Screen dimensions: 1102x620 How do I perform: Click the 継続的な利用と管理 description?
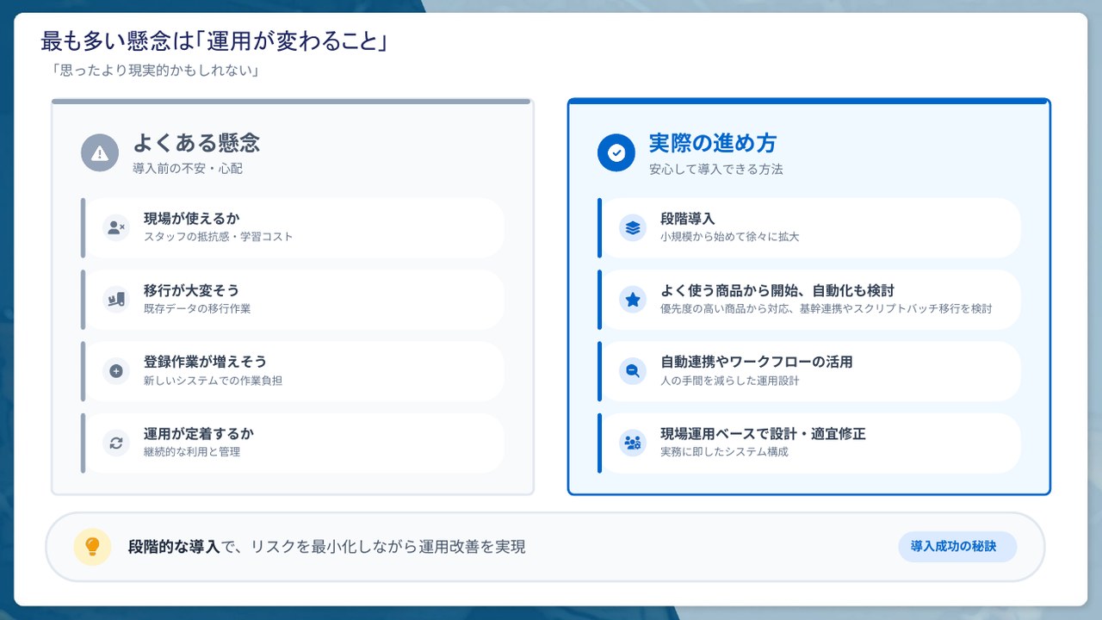192,452
